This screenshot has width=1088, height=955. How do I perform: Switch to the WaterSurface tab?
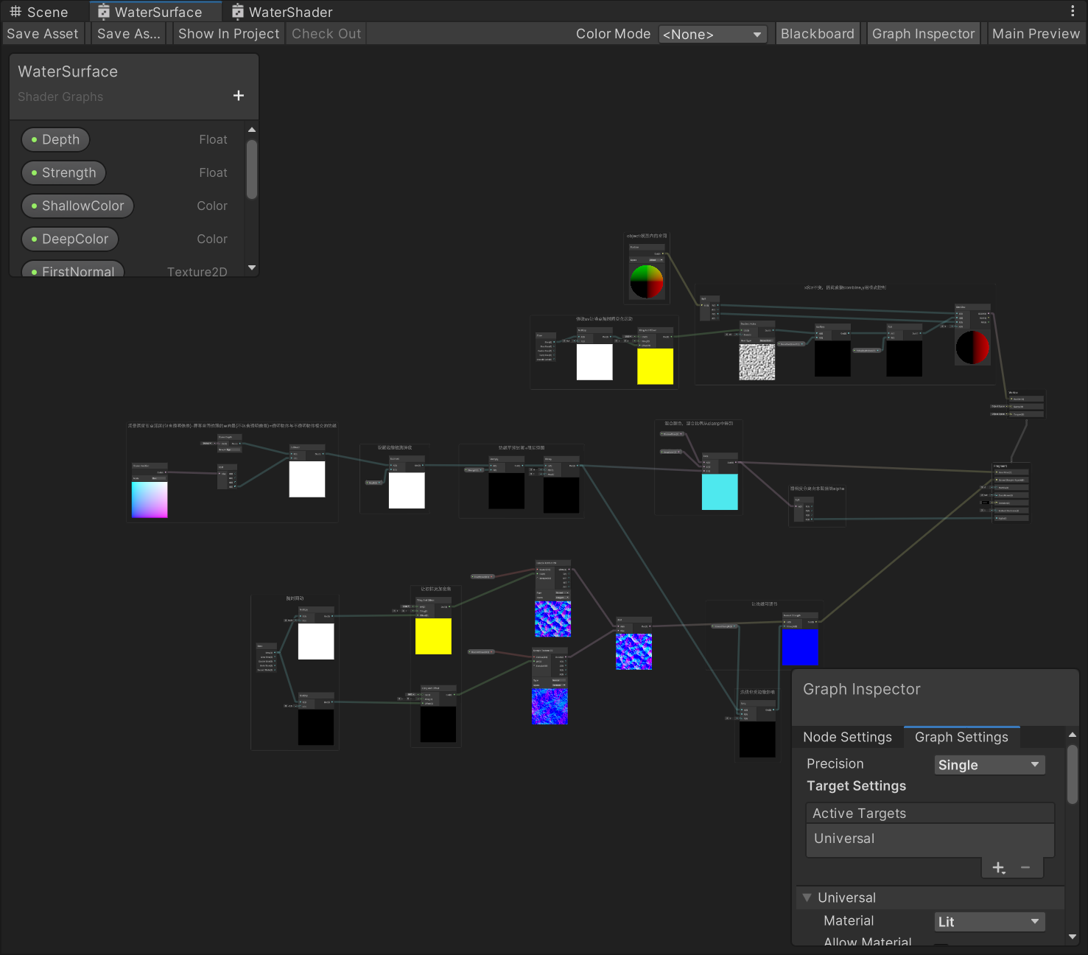[x=155, y=12]
